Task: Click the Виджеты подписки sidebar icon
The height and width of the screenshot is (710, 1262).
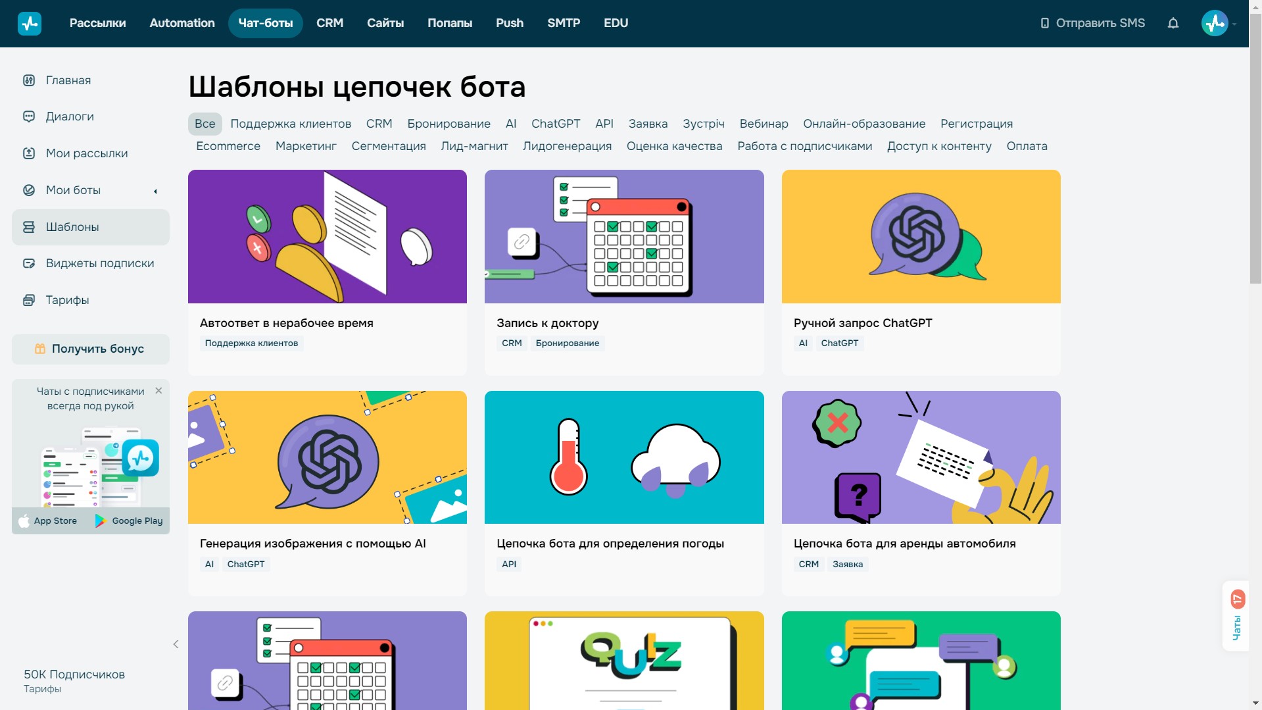Action: [x=29, y=263]
